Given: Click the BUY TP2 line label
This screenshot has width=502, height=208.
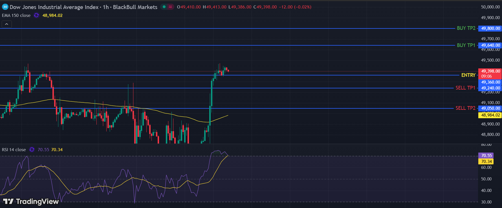Looking at the screenshot, I should click(x=466, y=28).
